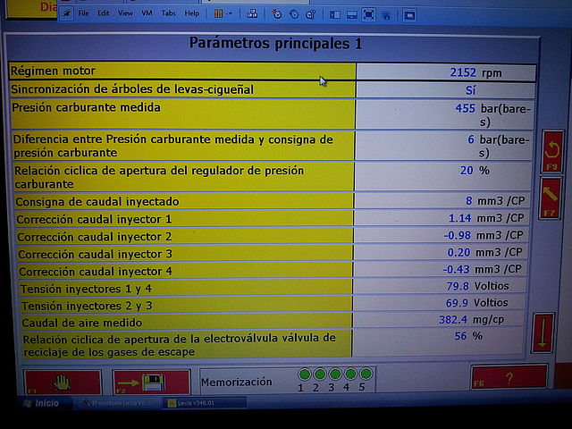Click the pin icon in VM toolbar
572x429 pixels.
68,14
